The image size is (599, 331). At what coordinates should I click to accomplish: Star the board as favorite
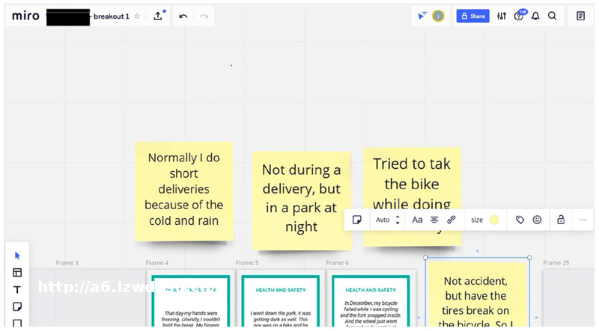137,16
